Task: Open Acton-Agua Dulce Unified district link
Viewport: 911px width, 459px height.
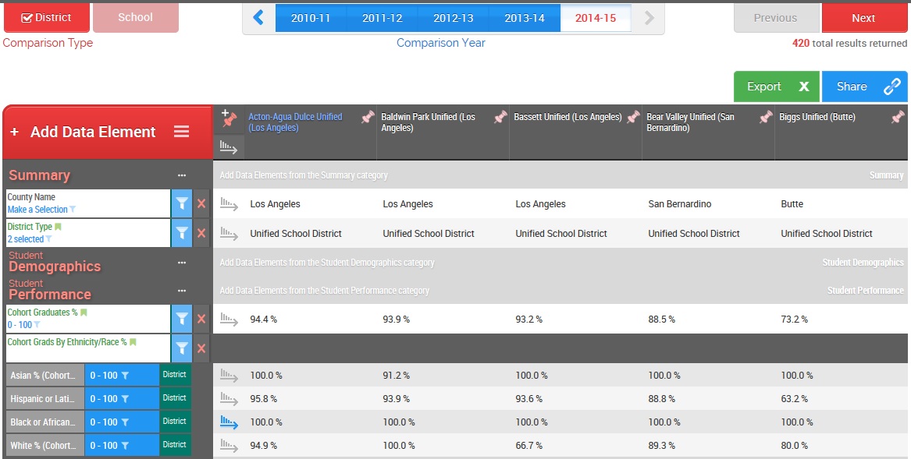Action: (x=295, y=122)
